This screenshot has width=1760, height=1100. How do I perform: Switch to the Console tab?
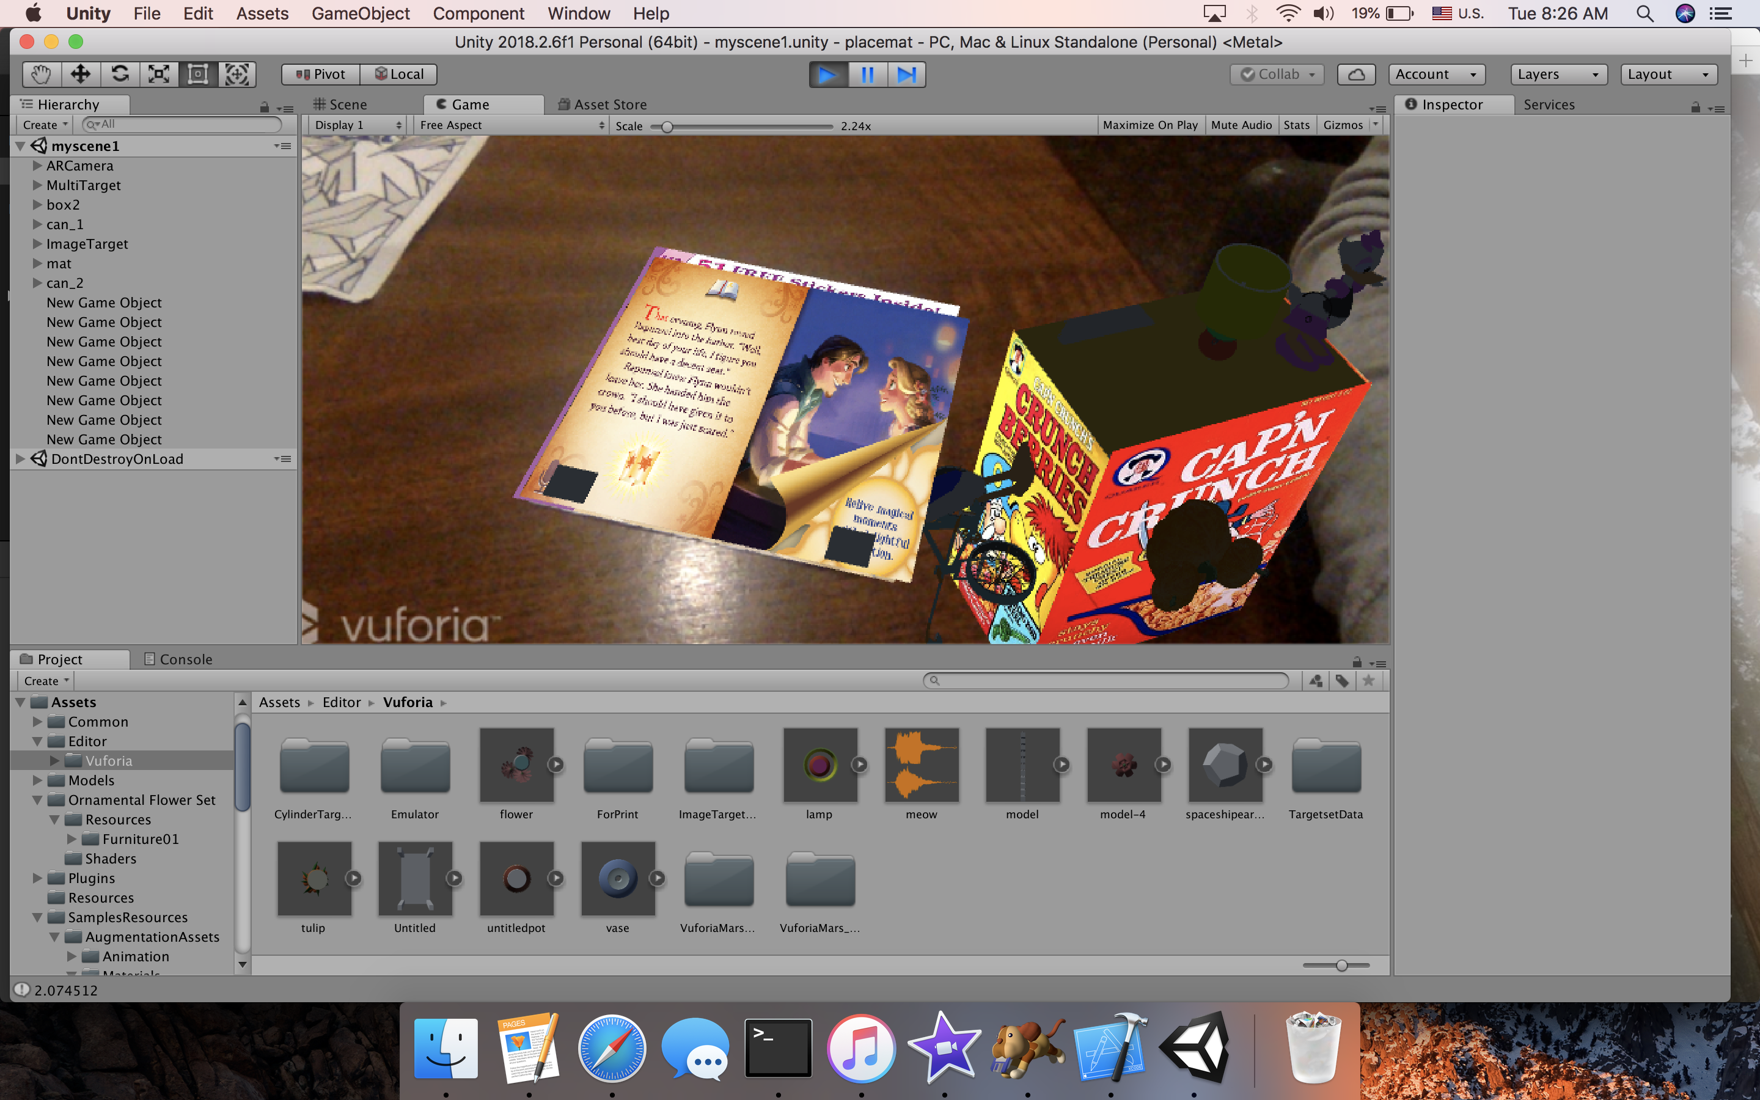(x=178, y=659)
